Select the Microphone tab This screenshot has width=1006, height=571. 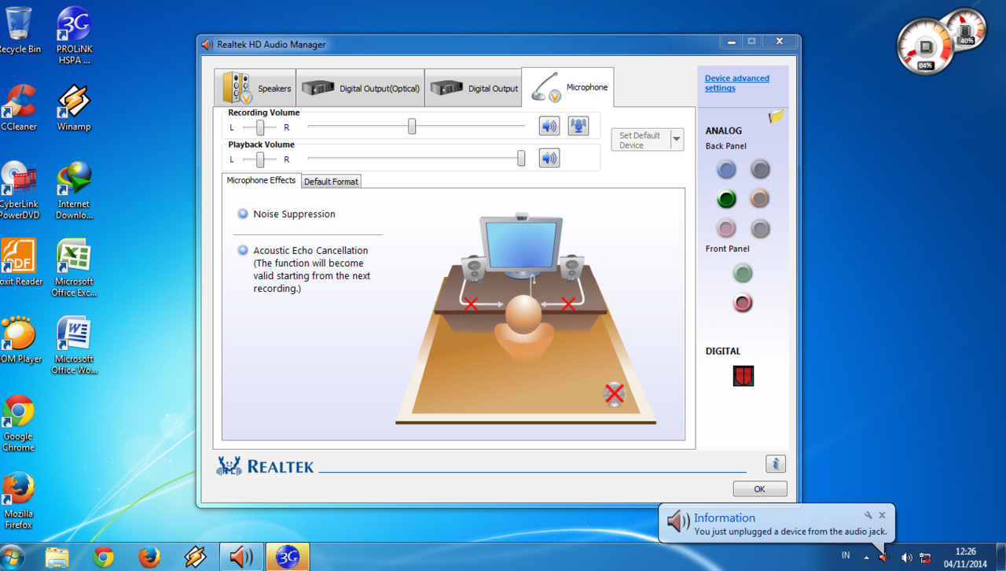pos(567,87)
